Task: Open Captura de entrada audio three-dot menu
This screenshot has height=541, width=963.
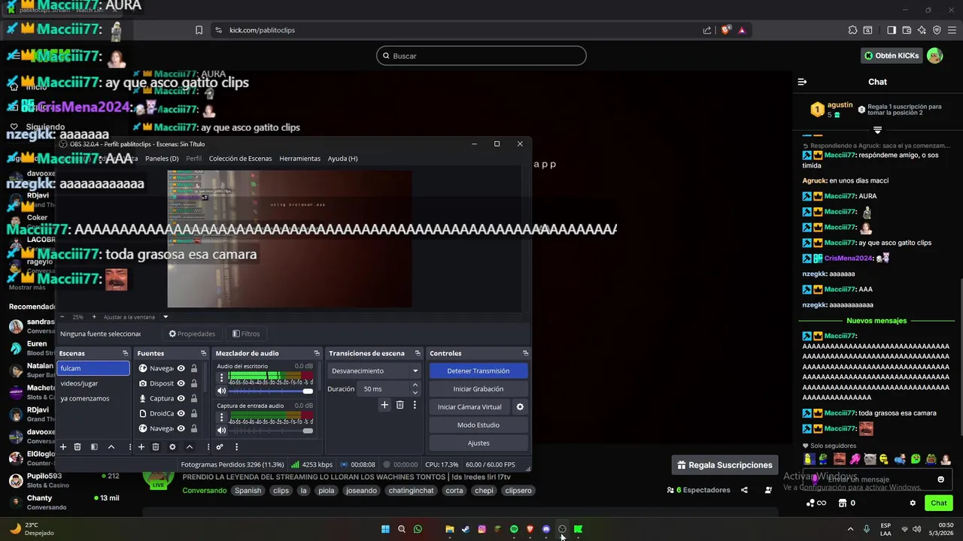Action: click(x=221, y=418)
